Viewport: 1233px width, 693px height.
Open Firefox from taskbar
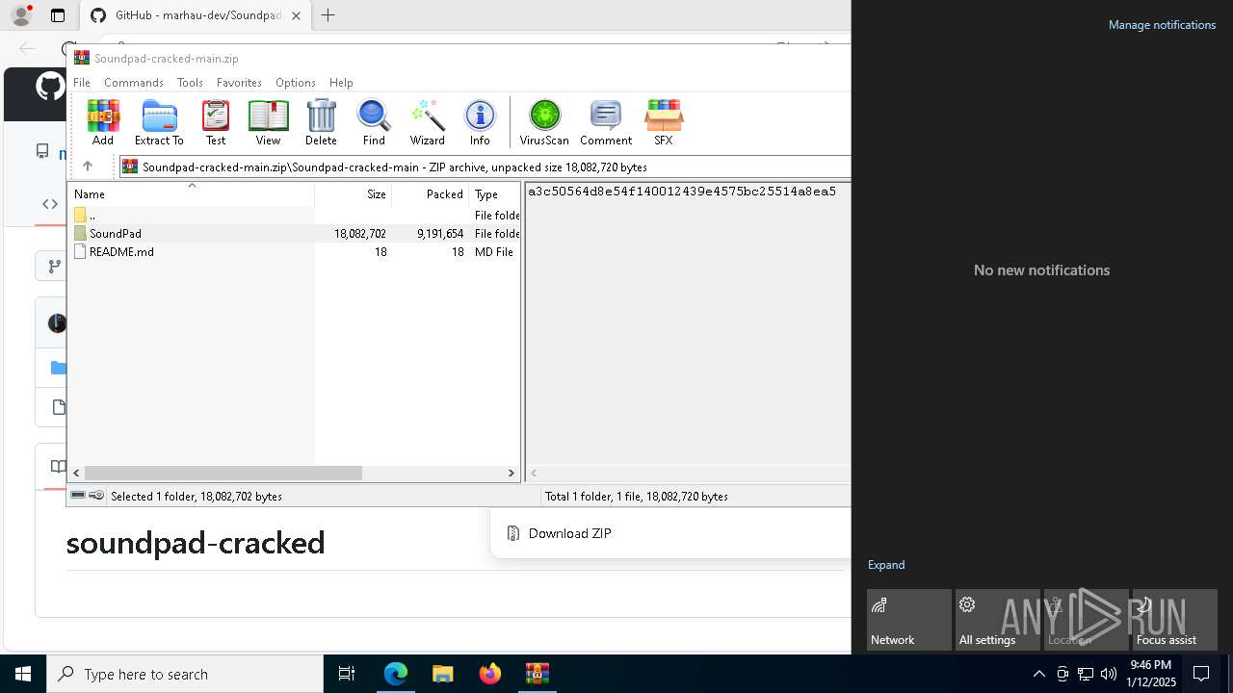point(490,674)
